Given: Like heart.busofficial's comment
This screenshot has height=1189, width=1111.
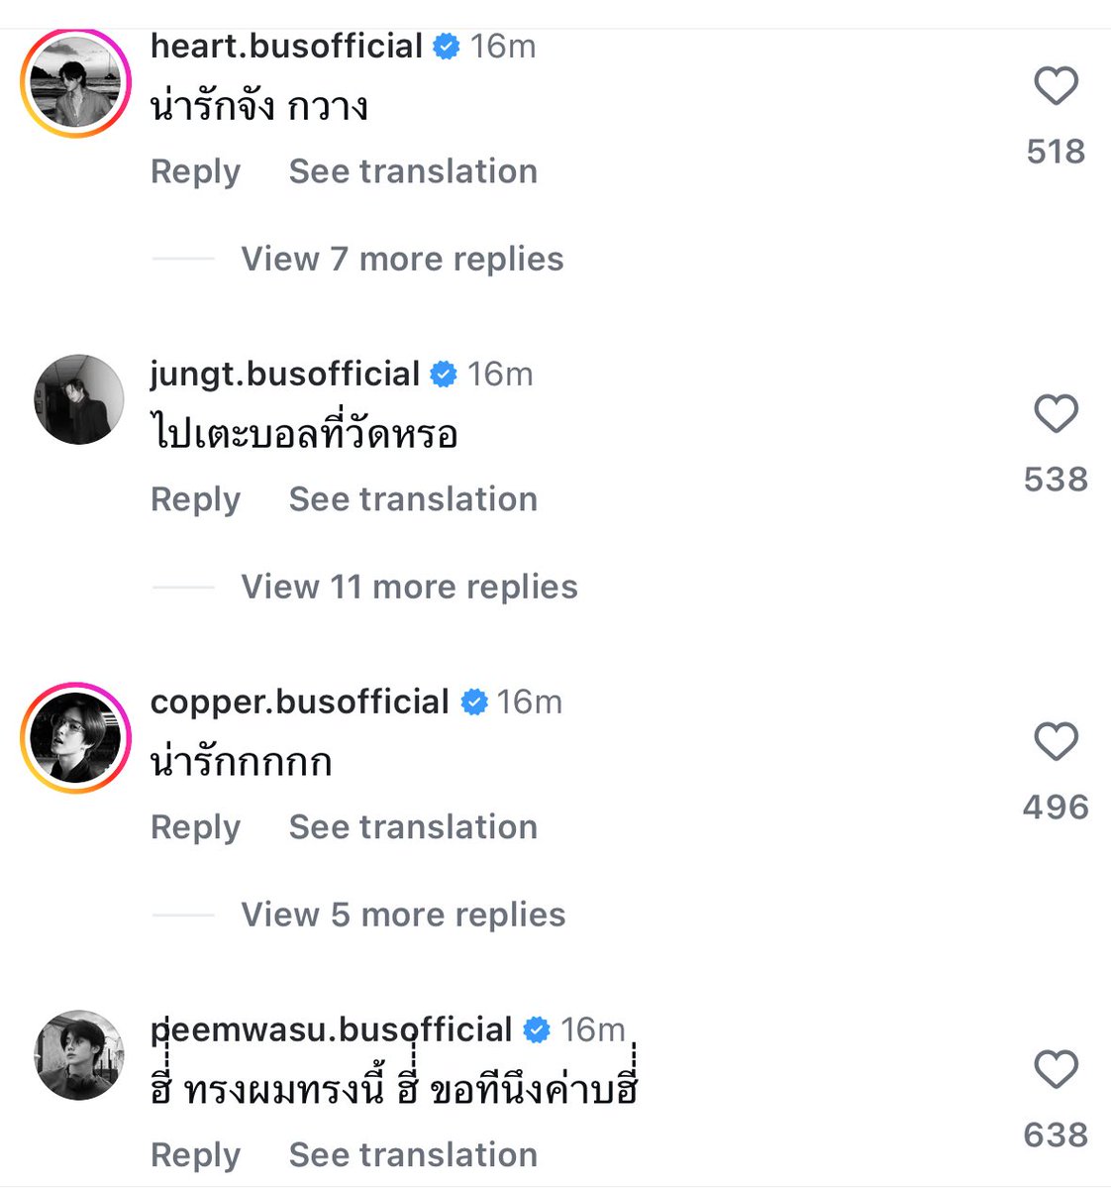Looking at the screenshot, I should tap(1056, 86).
